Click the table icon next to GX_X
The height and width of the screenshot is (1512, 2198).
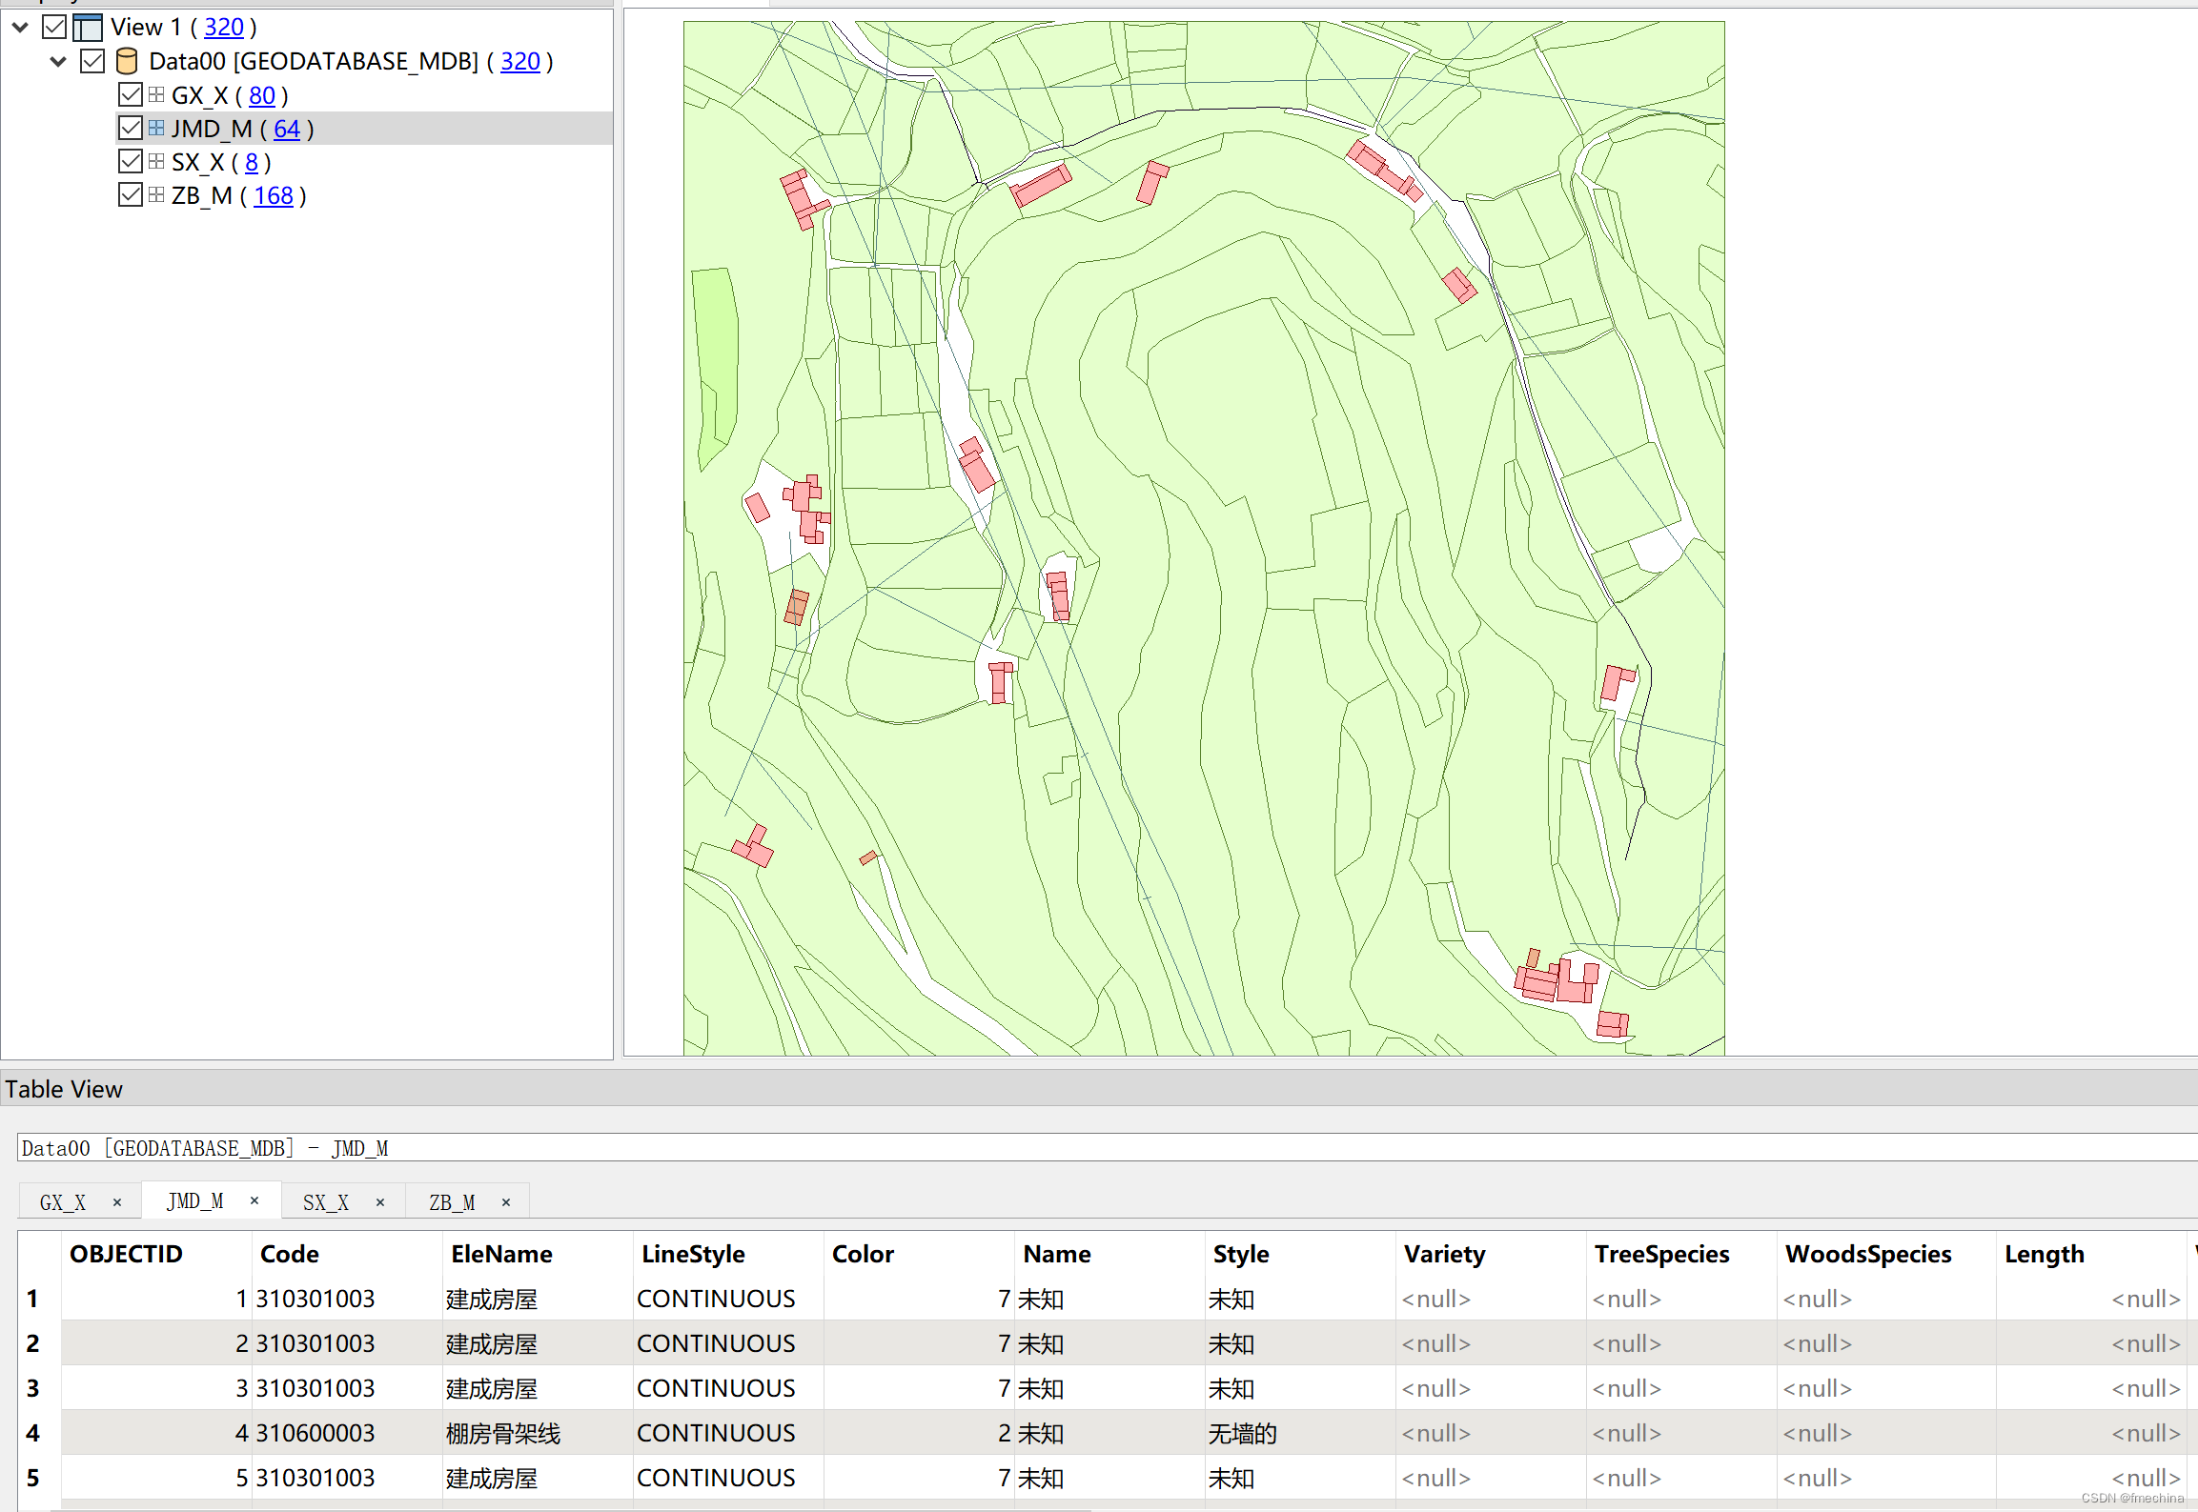[154, 94]
